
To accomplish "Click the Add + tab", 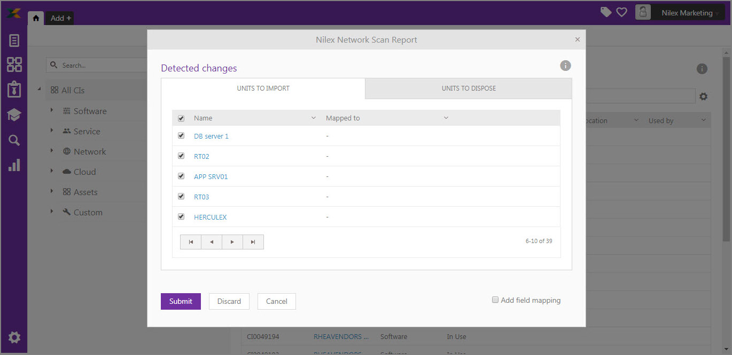I will point(60,18).
